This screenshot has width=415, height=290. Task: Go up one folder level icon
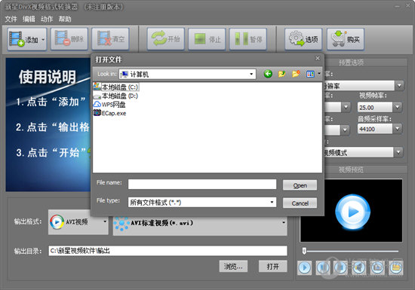282,74
